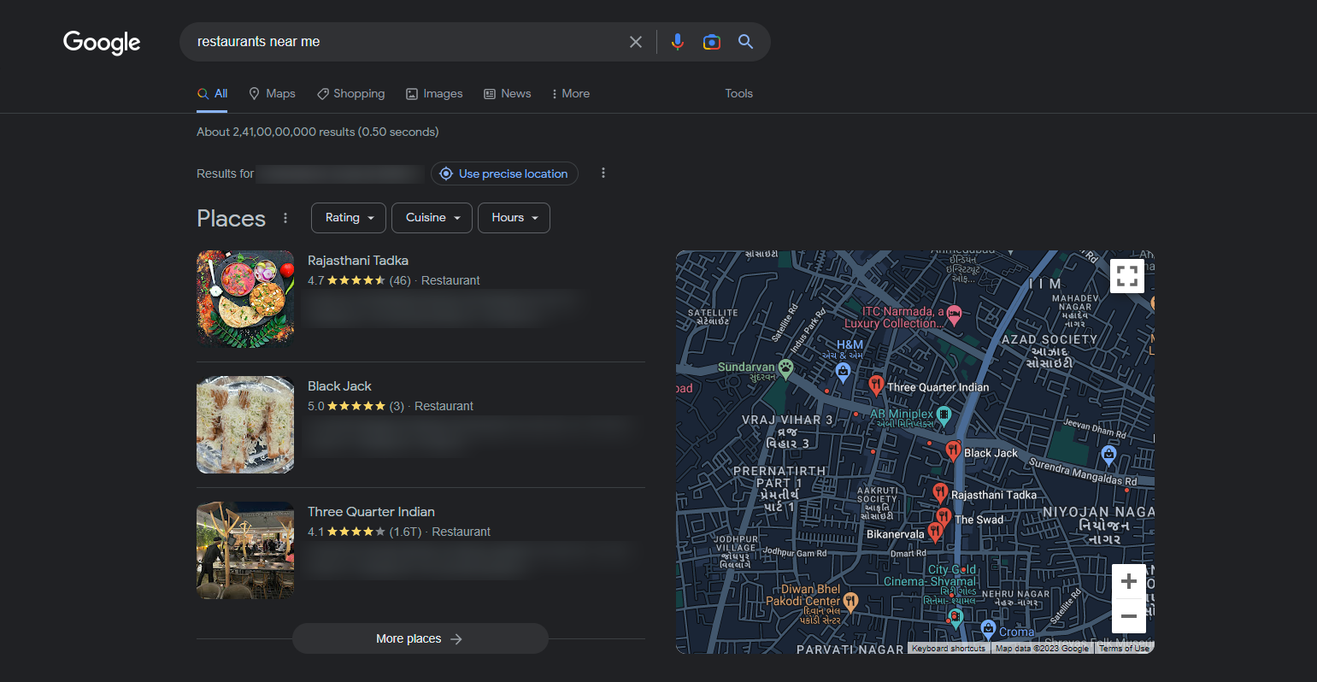Click the Croma store pin on map
1317x682 pixels.
(x=988, y=631)
